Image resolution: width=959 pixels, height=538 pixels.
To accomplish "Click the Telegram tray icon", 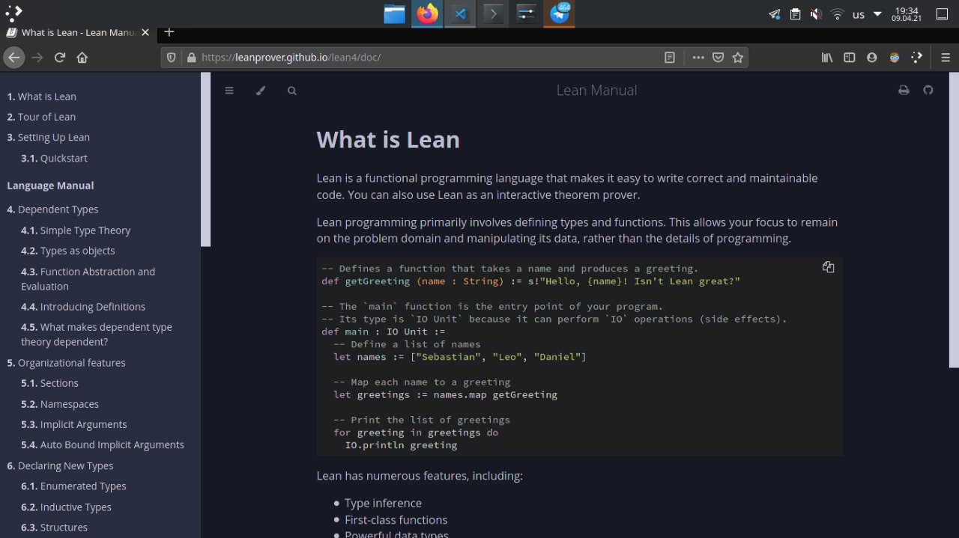I will click(x=775, y=14).
